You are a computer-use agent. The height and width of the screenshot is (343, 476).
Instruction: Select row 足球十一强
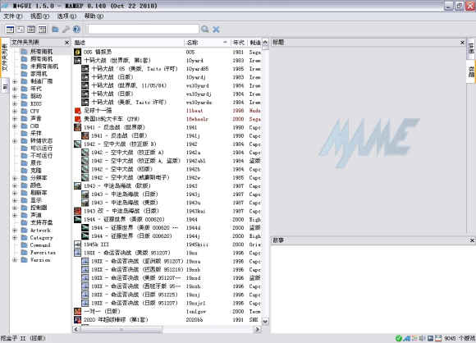click(167, 111)
